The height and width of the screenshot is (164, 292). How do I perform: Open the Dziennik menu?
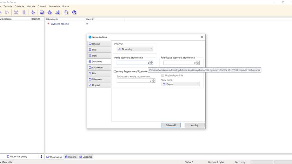coord(42,6)
